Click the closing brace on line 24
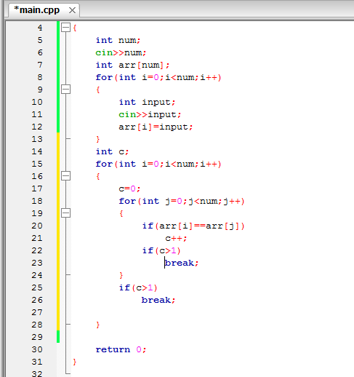354x377 pixels. pos(121,275)
